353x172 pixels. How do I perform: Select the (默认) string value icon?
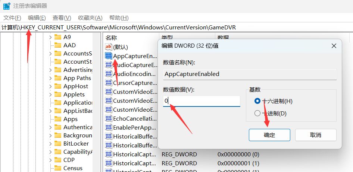pos(109,47)
